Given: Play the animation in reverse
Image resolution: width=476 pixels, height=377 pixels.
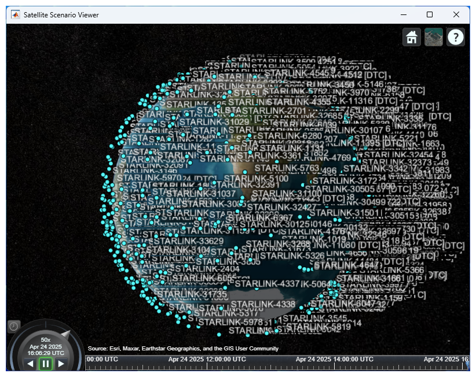Looking at the screenshot, I should (x=30, y=363).
